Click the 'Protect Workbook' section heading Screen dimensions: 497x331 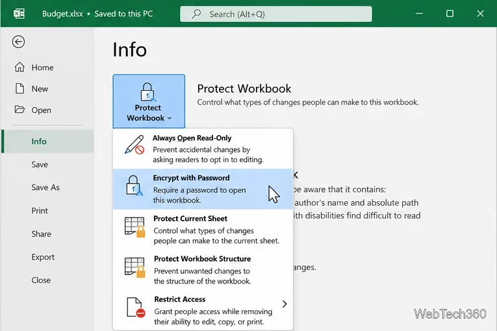244,89
